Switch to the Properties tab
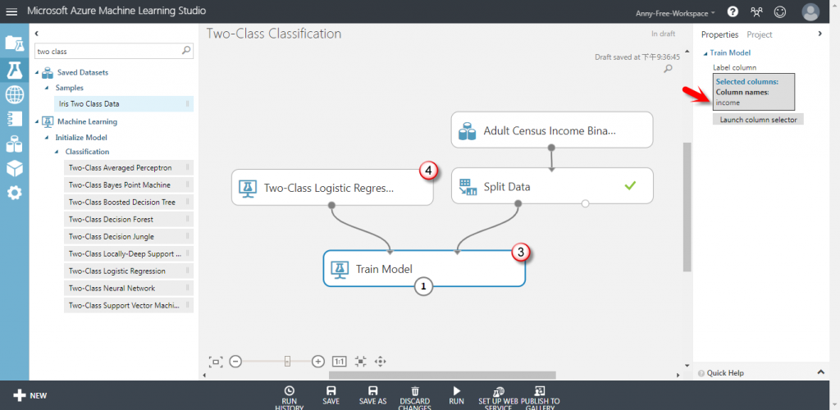The width and height of the screenshot is (840, 410). [x=720, y=34]
